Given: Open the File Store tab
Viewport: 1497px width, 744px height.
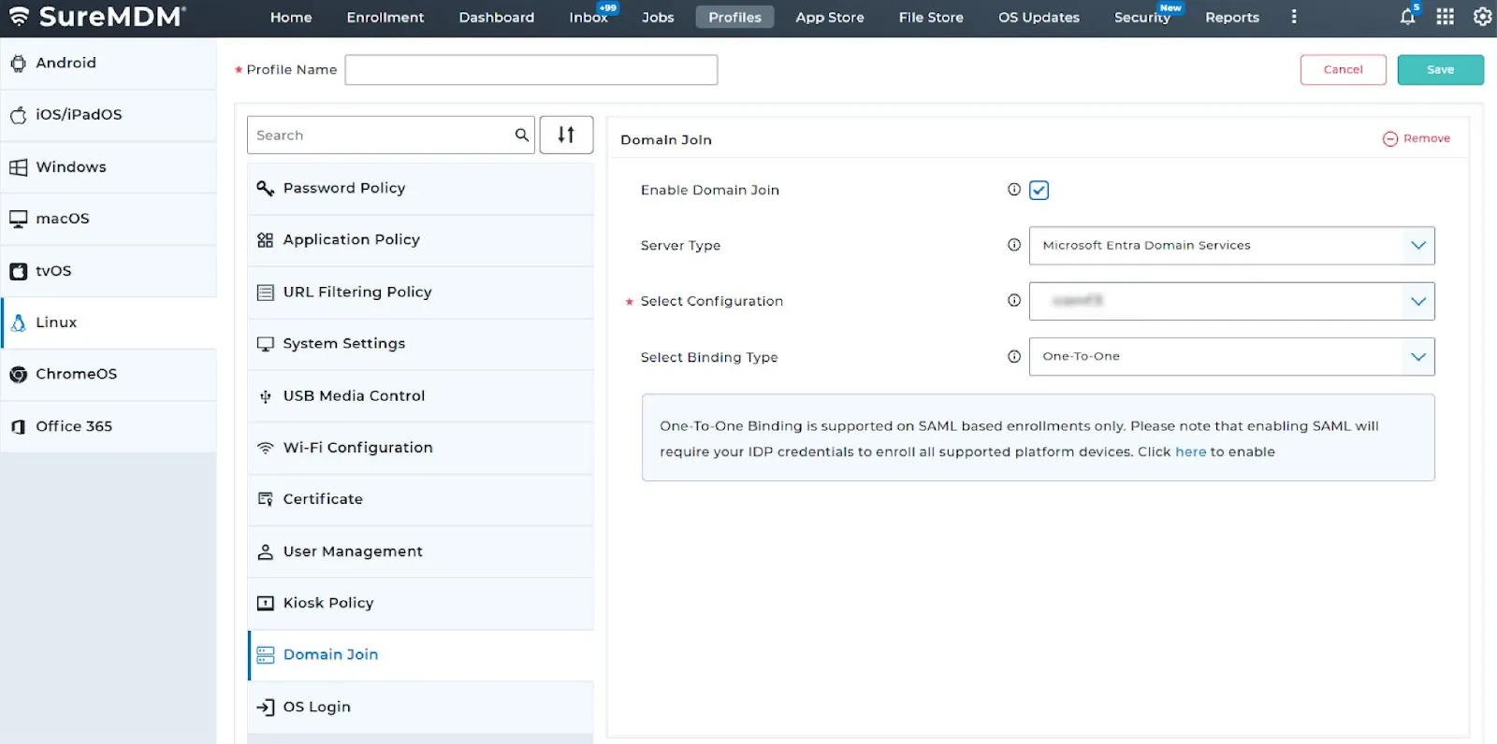Looking at the screenshot, I should click(x=931, y=17).
